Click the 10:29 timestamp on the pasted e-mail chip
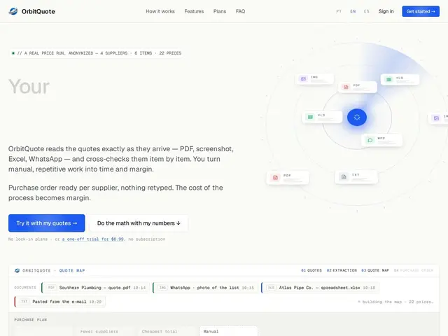The image size is (448, 336). click(x=95, y=302)
